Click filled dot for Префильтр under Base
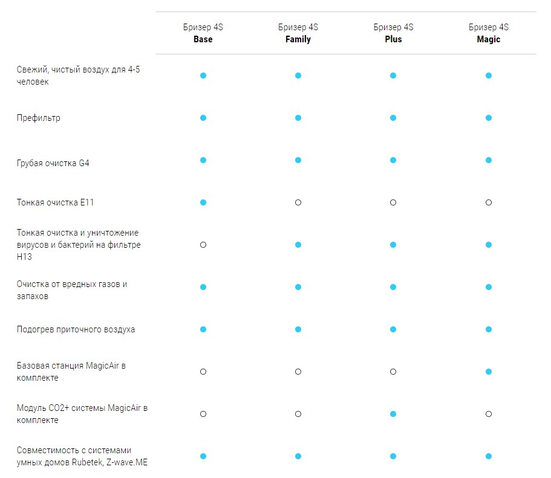The height and width of the screenshot is (478, 551). pyautogui.click(x=203, y=118)
